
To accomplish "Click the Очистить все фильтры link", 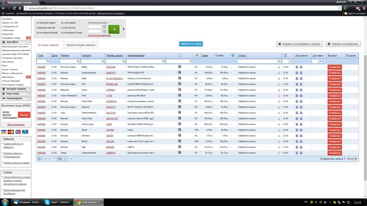I will [x=99, y=35].
